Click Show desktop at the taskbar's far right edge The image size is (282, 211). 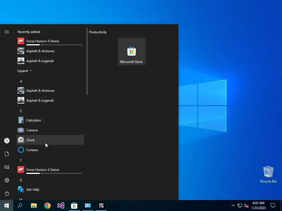pyautogui.click(x=281, y=206)
